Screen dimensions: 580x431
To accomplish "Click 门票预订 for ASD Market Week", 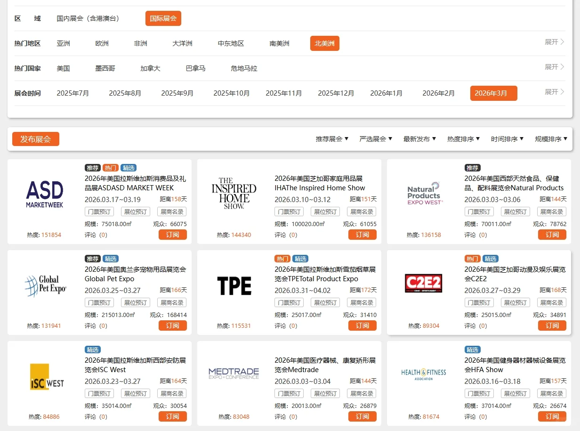I will [x=99, y=211].
